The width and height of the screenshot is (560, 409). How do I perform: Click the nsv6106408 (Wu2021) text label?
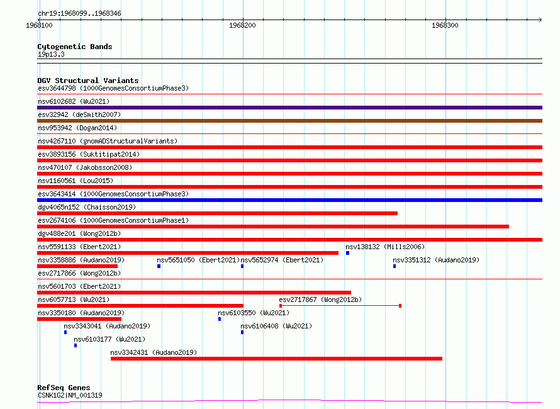point(276,326)
